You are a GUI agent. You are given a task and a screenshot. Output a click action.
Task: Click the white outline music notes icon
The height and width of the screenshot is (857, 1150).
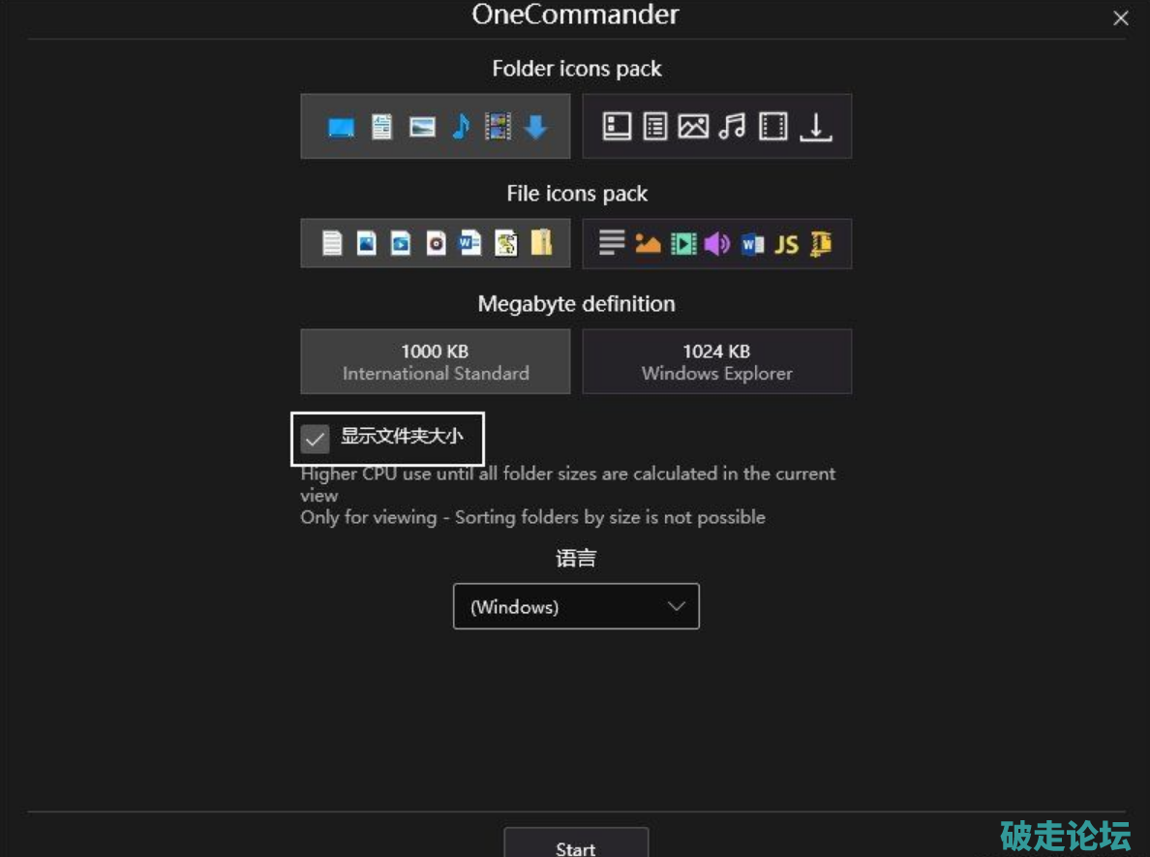[x=733, y=126]
